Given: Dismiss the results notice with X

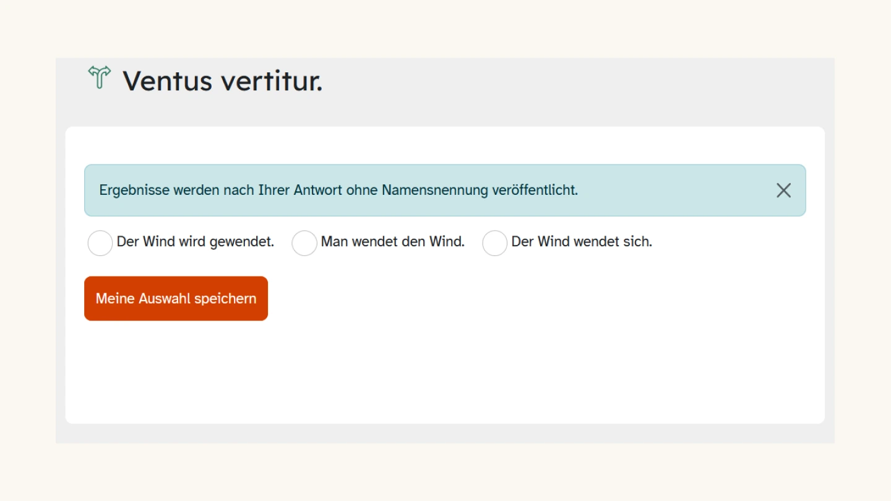Looking at the screenshot, I should click(783, 191).
